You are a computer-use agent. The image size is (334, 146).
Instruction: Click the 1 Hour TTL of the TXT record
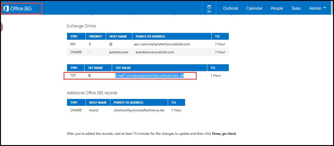(x=216, y=75)
